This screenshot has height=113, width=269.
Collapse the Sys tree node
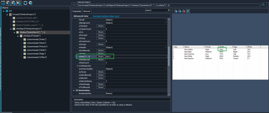coord(3,11)
